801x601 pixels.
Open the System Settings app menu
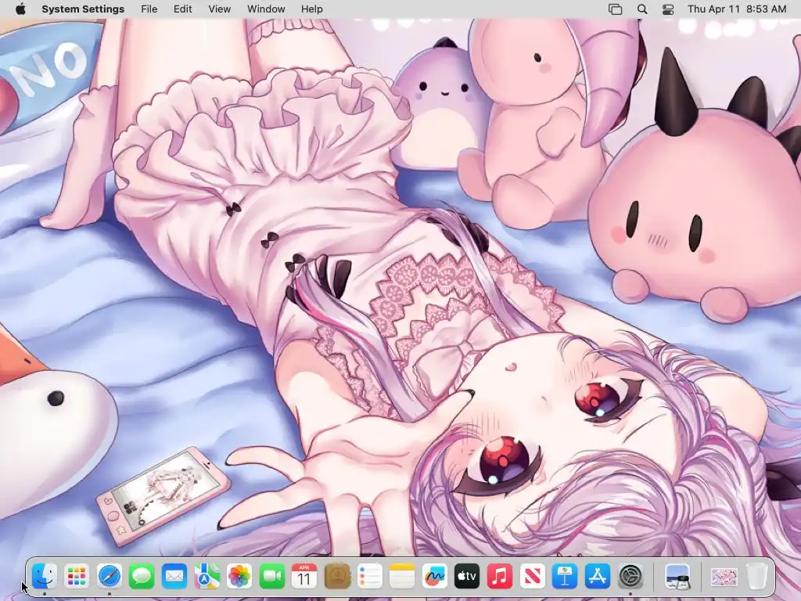83,9
